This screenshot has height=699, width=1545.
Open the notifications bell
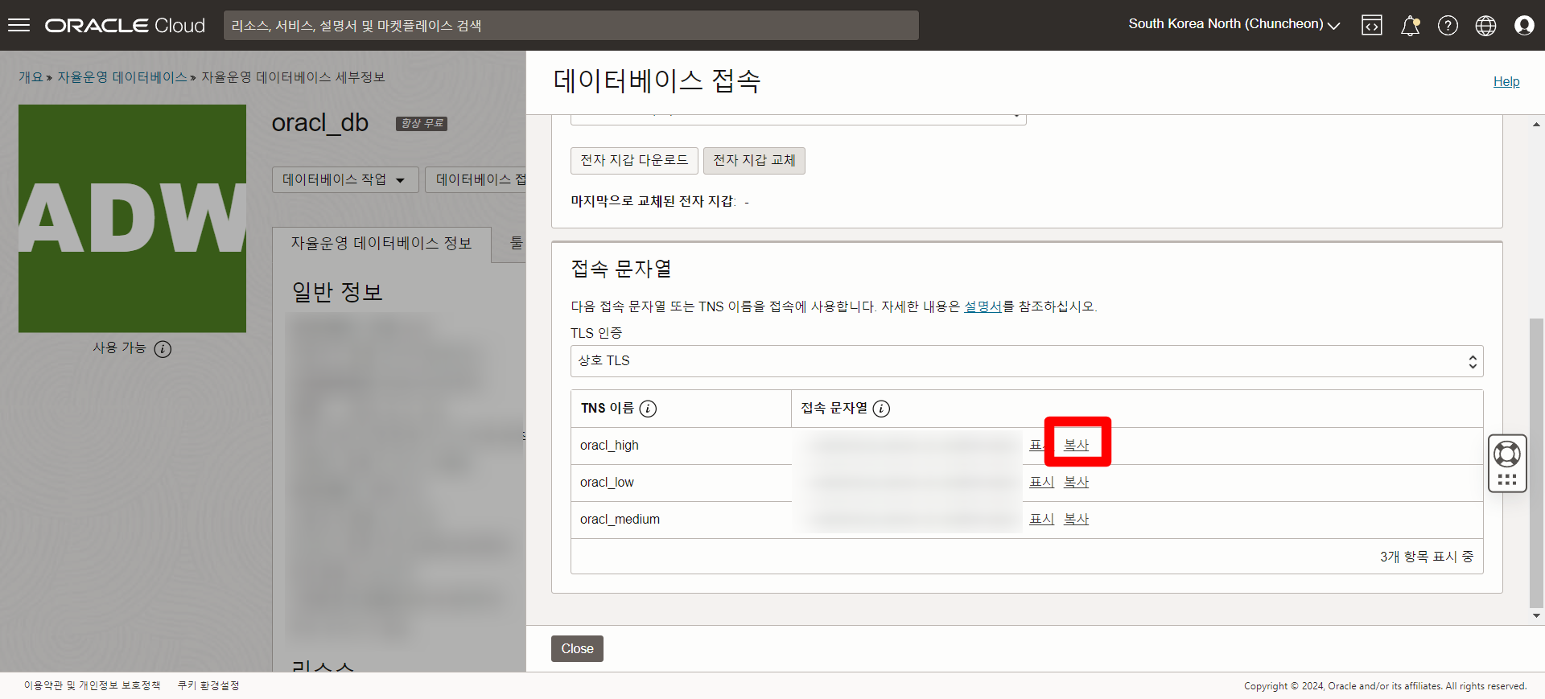pyautogui.click(x=1410, y=26)
